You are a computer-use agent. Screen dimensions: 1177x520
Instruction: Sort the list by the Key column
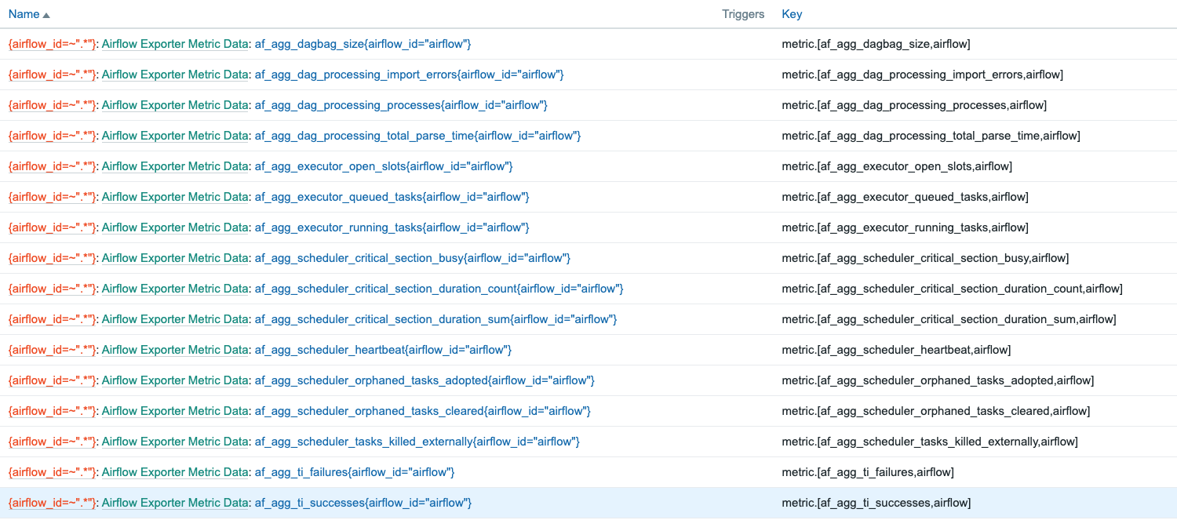(792, 14)
